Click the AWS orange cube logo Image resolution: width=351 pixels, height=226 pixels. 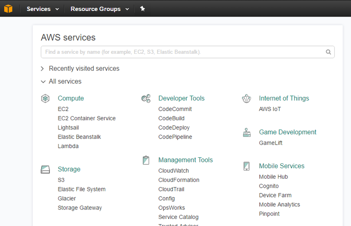(x=8, y=8)
